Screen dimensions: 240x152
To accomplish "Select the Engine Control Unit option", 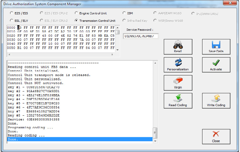I will (x=76, y=13).
